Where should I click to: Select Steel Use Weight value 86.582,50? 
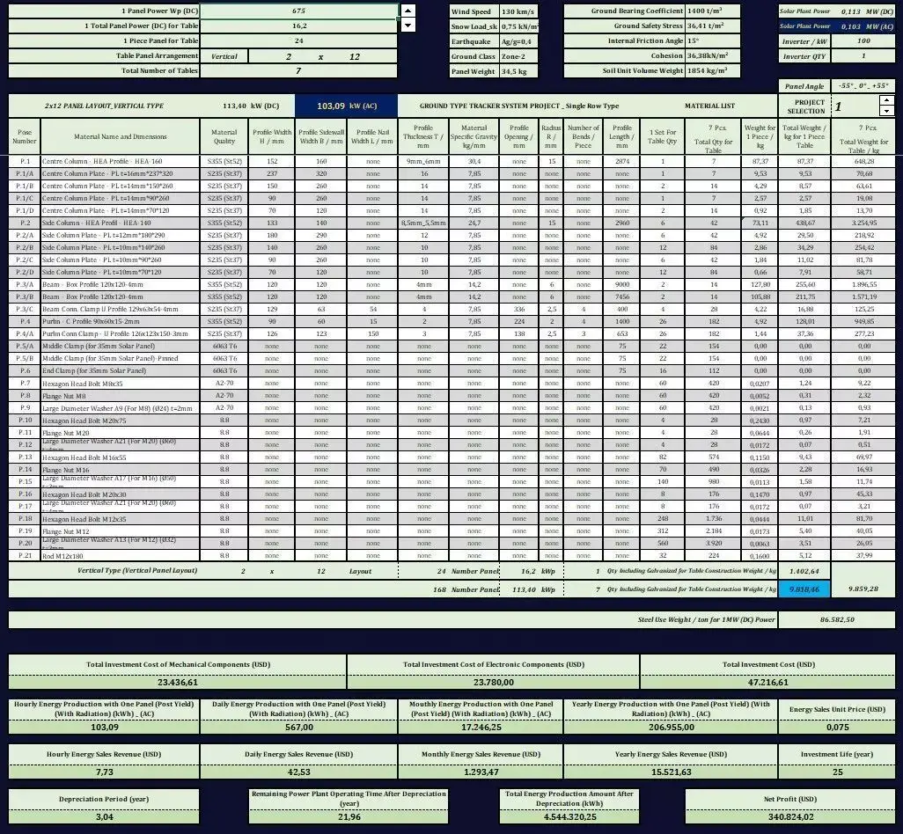[x=837, y=620]
